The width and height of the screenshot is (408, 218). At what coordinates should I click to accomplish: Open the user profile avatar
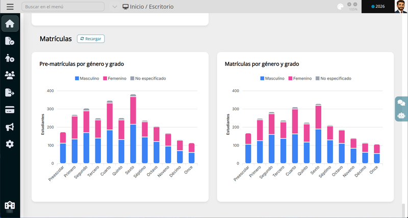point(401,7)
